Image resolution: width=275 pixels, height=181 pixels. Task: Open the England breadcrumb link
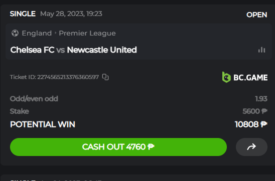tap(37, 33)
